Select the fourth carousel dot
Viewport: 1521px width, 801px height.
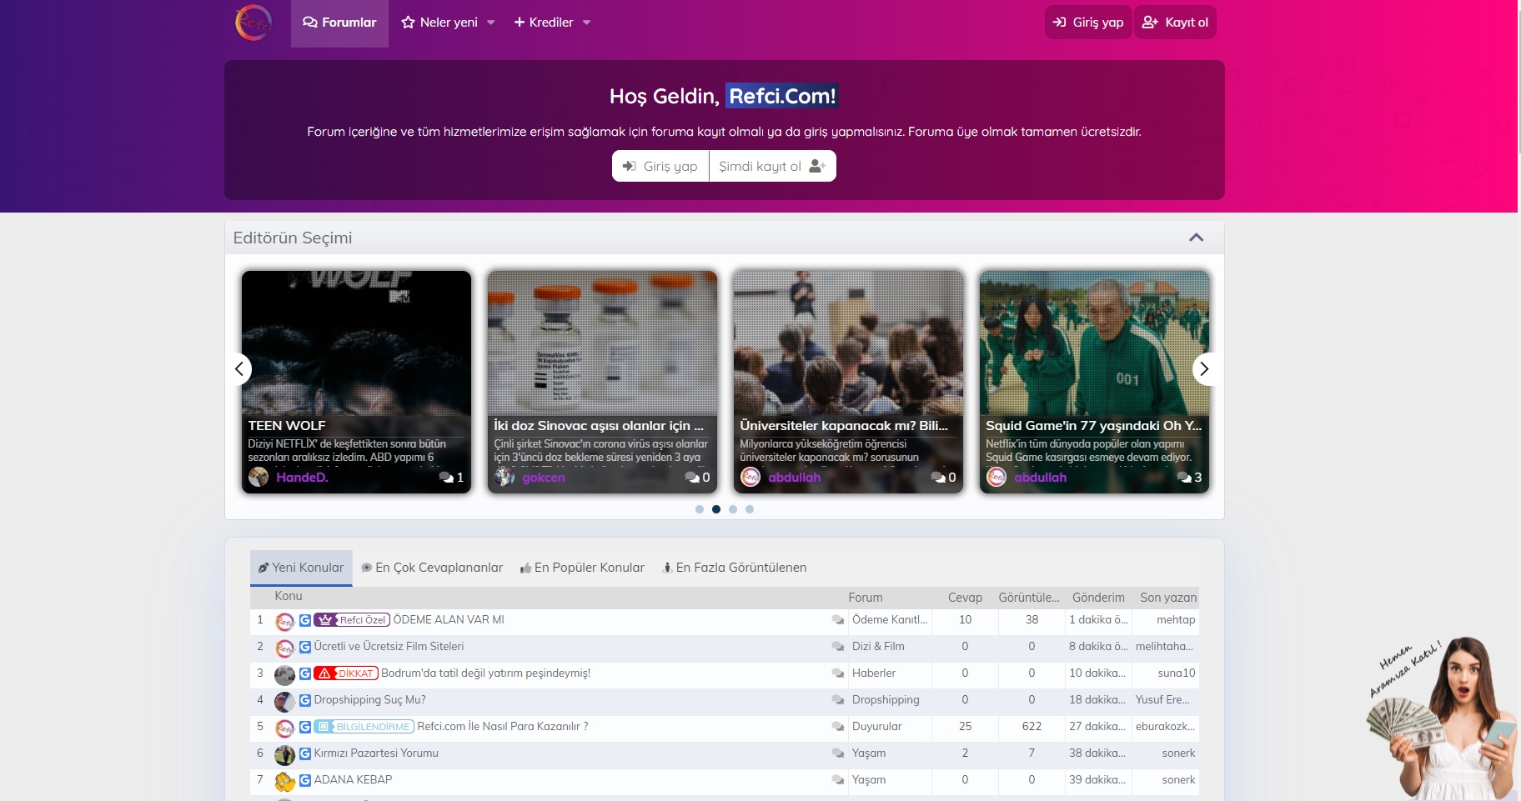click(x=750, y=509)
